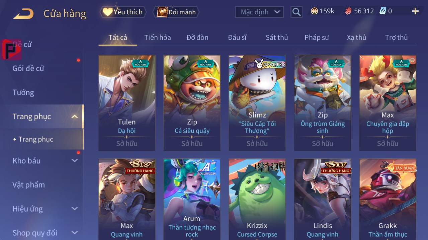Viewport: 428px width, 240px height.
Task: Open Slimz Siêu Cấp Tối Thượng skin
Action: pos(257,103)
